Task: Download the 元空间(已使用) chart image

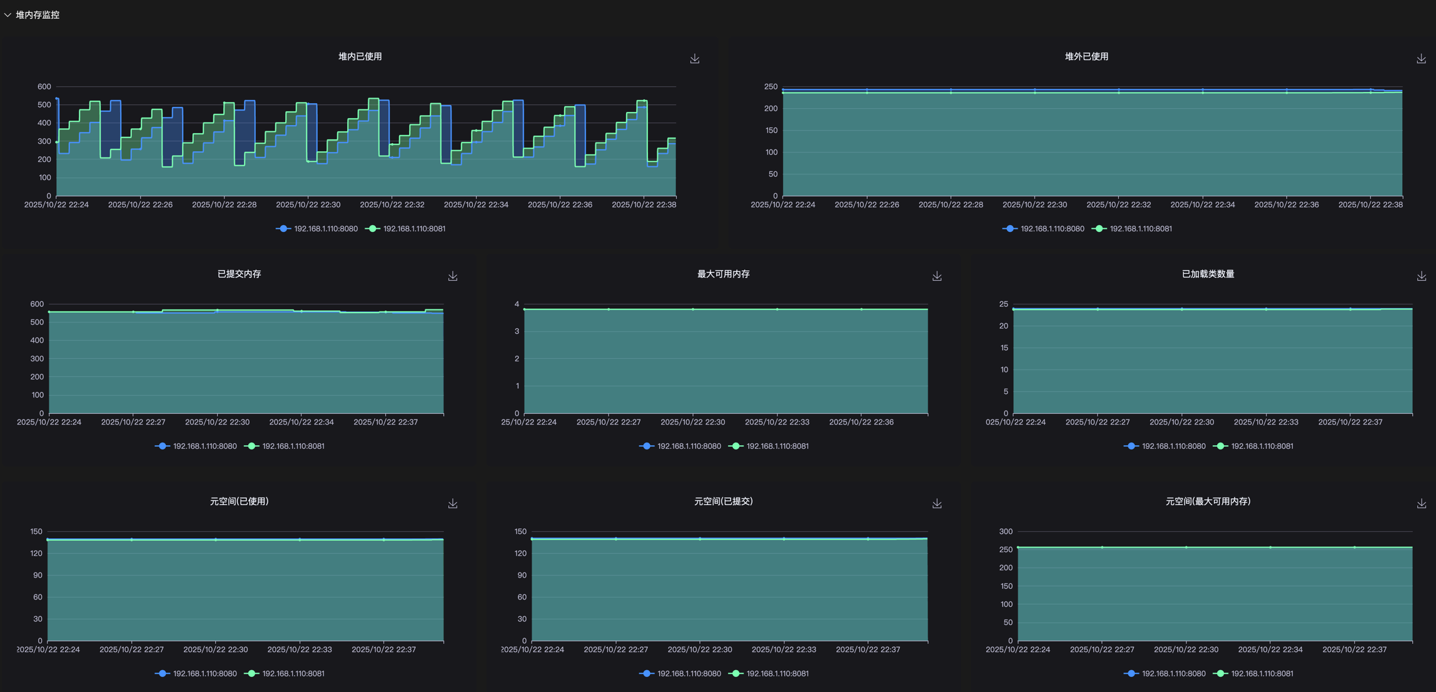Action: tap(453, 504)
